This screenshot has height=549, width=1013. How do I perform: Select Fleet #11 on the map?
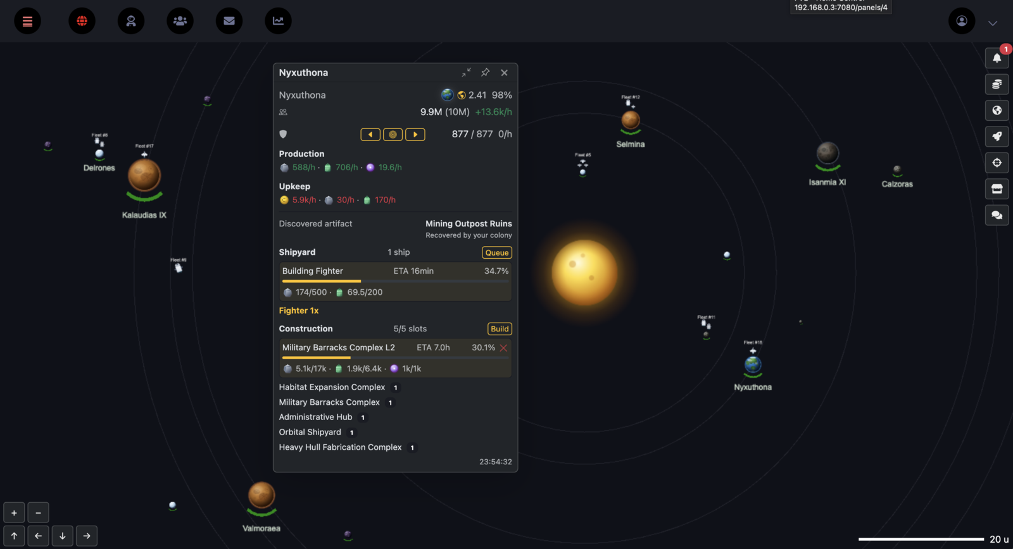[x=706, y=323]
